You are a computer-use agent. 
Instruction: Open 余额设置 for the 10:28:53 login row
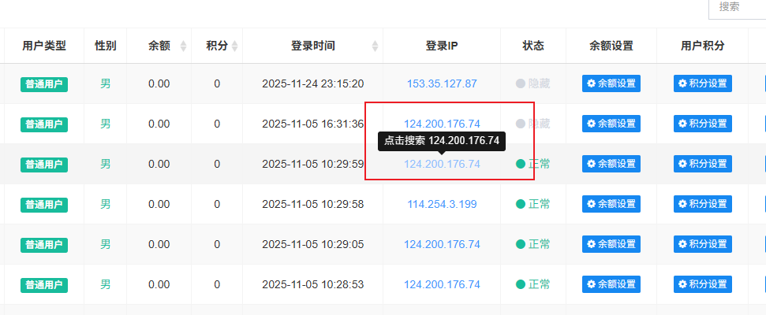click(x=611, y=283)
